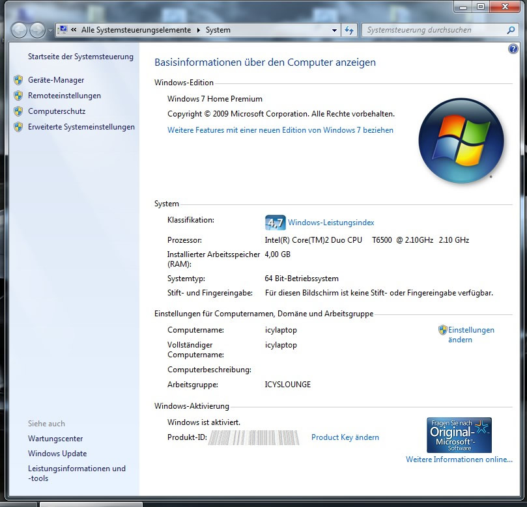The width and height of the screenshot is (527, 507).
Task: Click the 64 Bit-Betriebssystem value
Action: pos(302,279)
